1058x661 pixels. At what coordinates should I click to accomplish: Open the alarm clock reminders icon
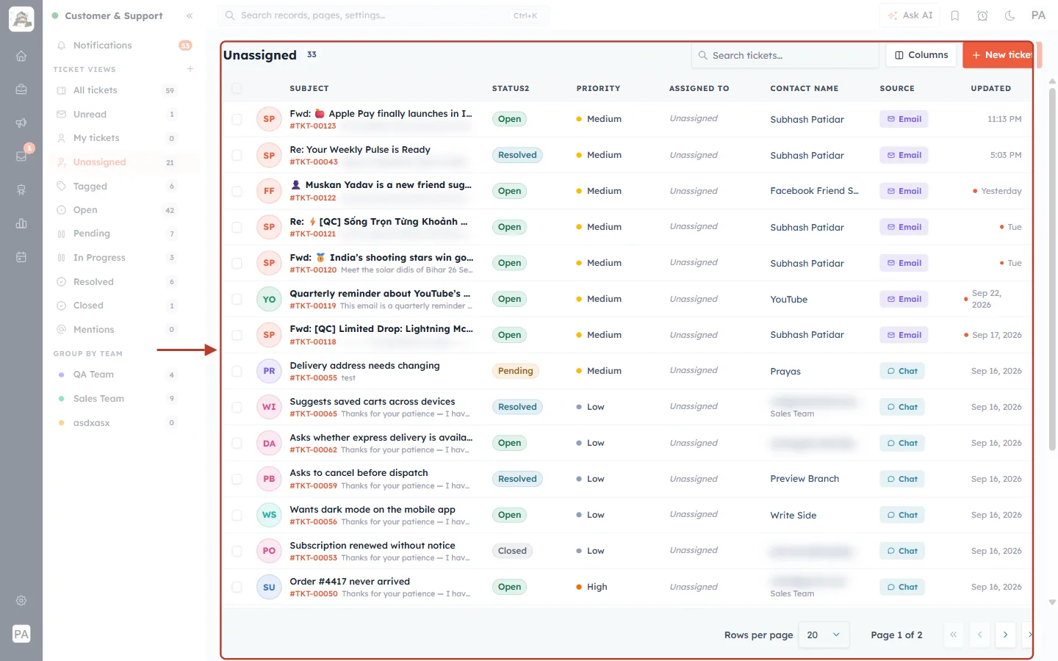tap(982, 15)
